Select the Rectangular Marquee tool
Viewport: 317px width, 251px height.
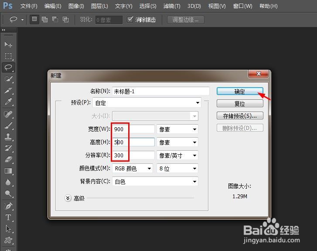[x=8, y=56]
